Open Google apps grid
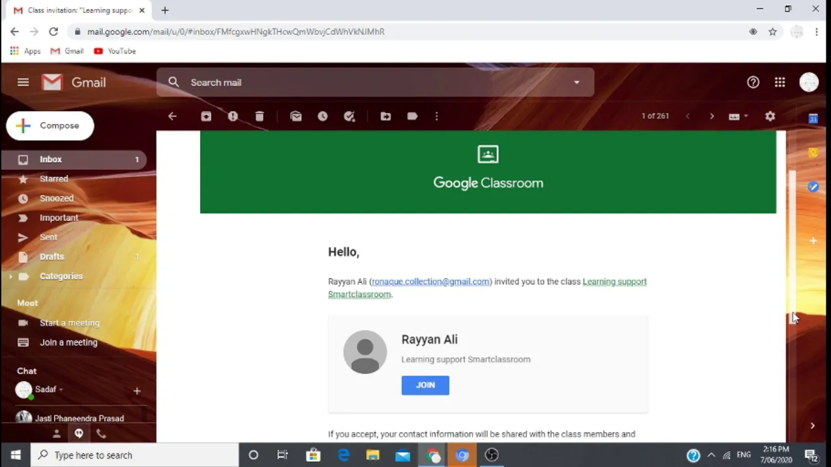 pos(780,82)
